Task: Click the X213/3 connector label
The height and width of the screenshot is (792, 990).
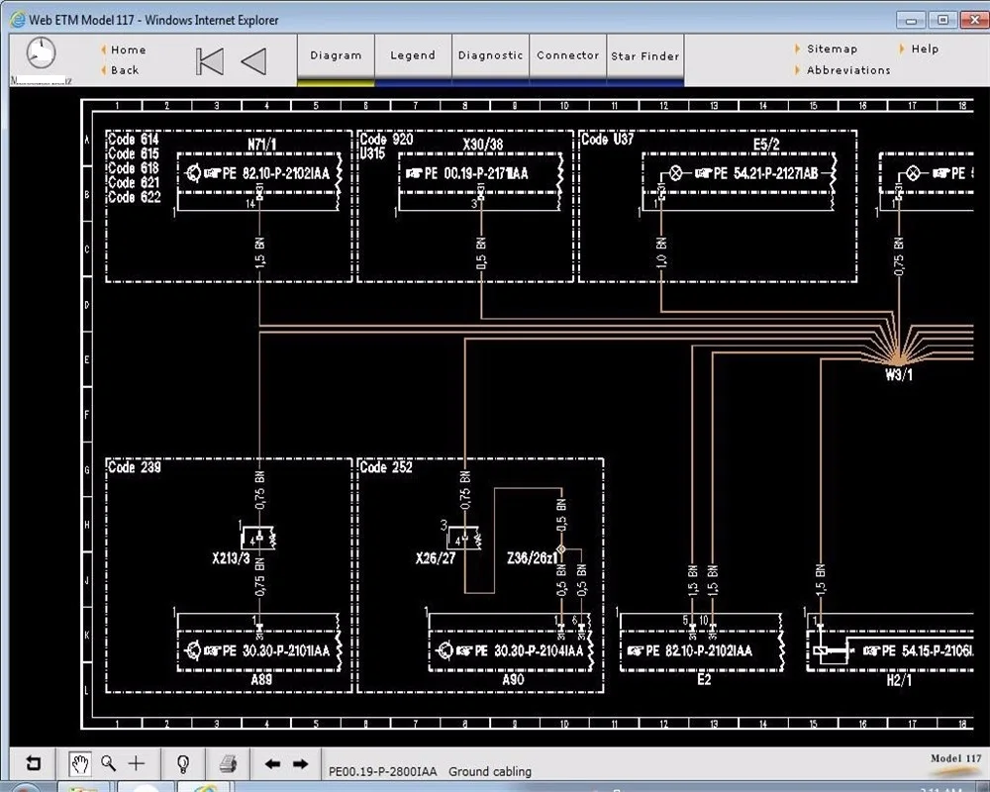Action: 231,558
